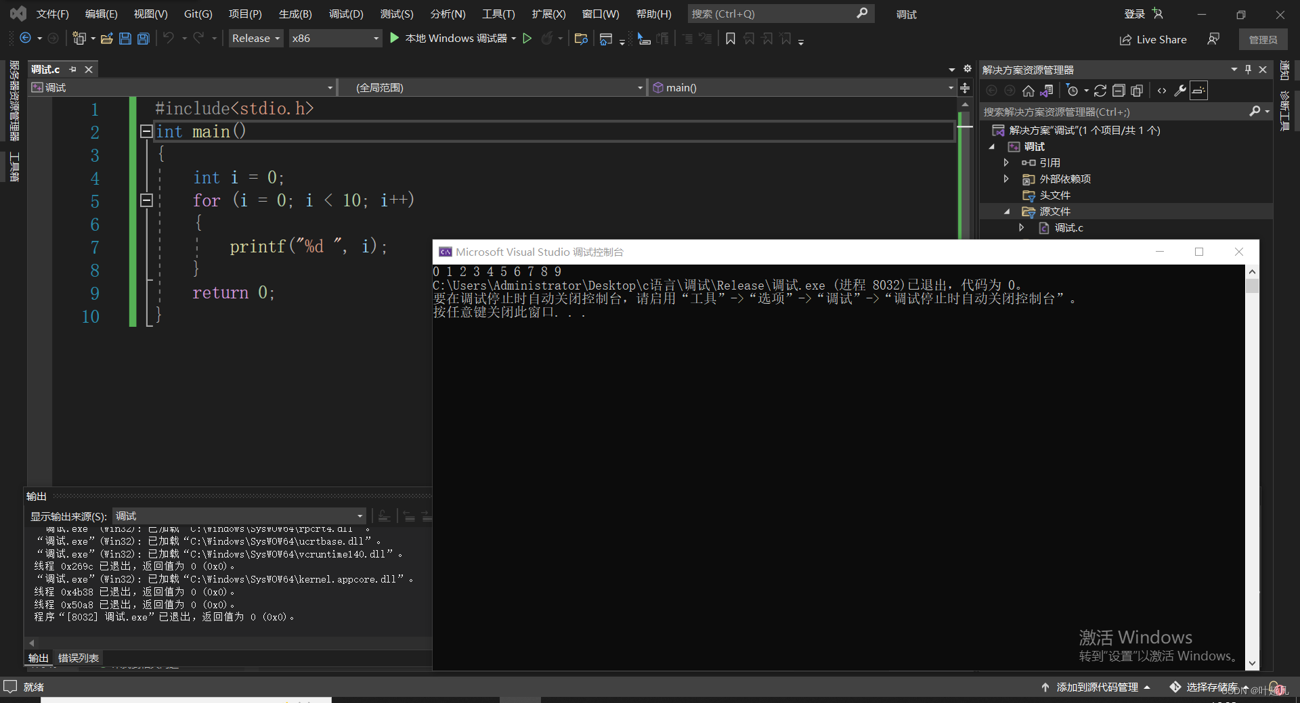Click the Solution Explorer search field

click(1114, 112)
